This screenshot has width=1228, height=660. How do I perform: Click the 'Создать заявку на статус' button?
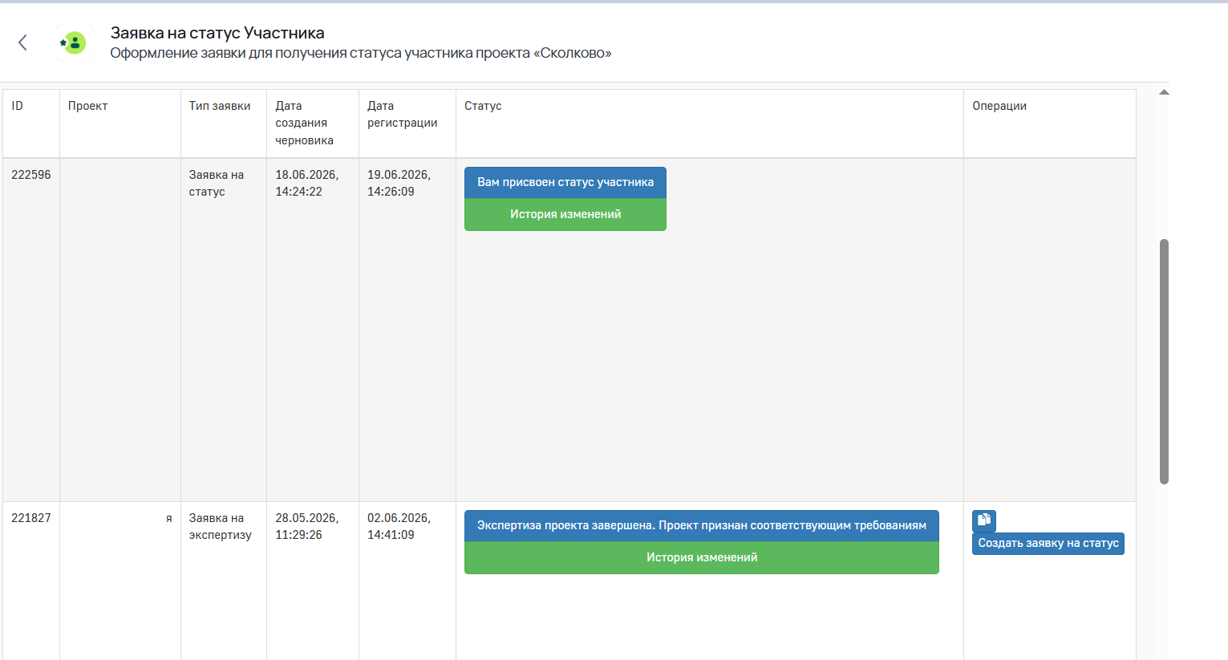(1048, 543)
